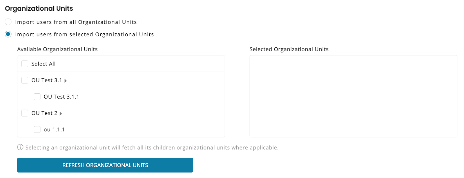Click the Select All label text

pos(43,64)
